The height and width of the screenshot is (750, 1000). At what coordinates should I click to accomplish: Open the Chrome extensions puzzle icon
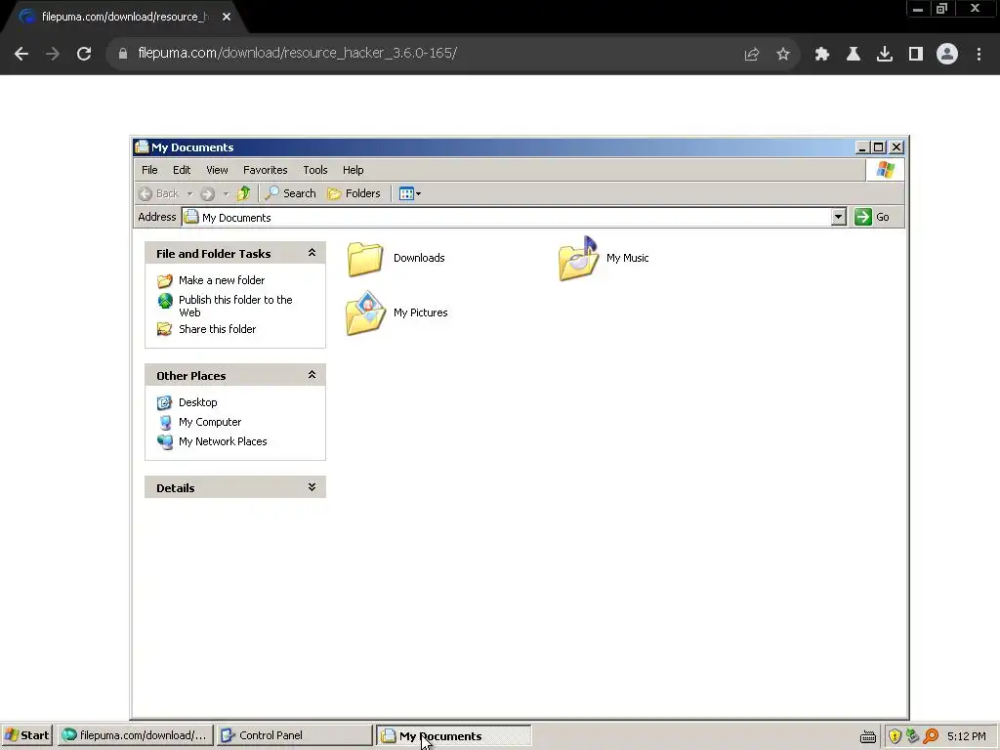(822, 55)
